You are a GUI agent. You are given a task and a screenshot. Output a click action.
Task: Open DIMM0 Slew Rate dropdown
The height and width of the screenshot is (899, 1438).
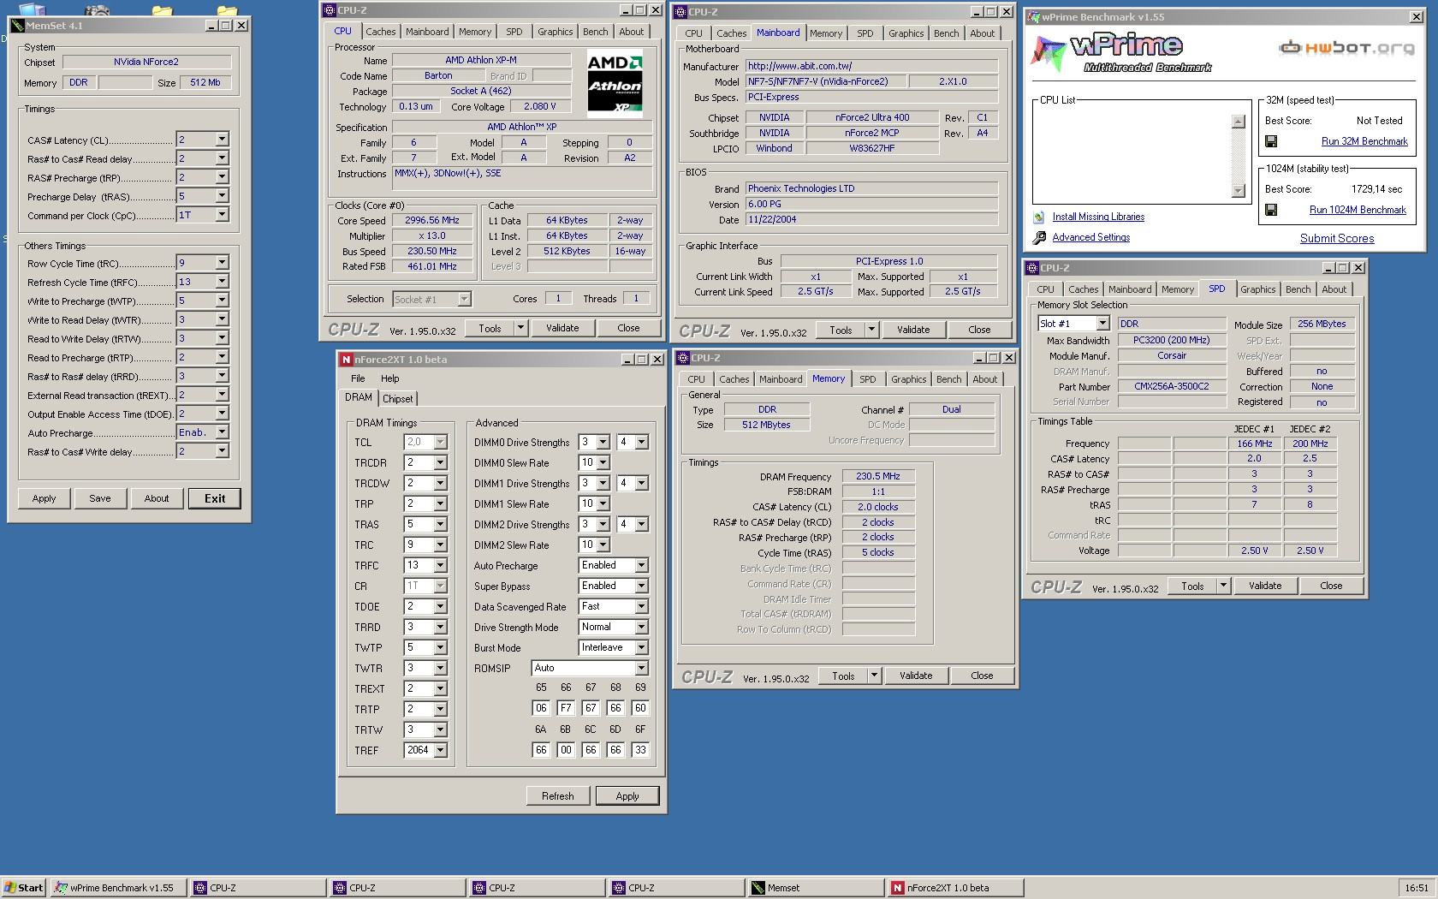(603, 462)
